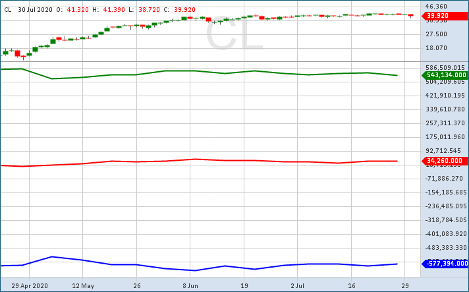Click the 12 May date label
This screenshot has width=469, height=292.
click(83, 285)
